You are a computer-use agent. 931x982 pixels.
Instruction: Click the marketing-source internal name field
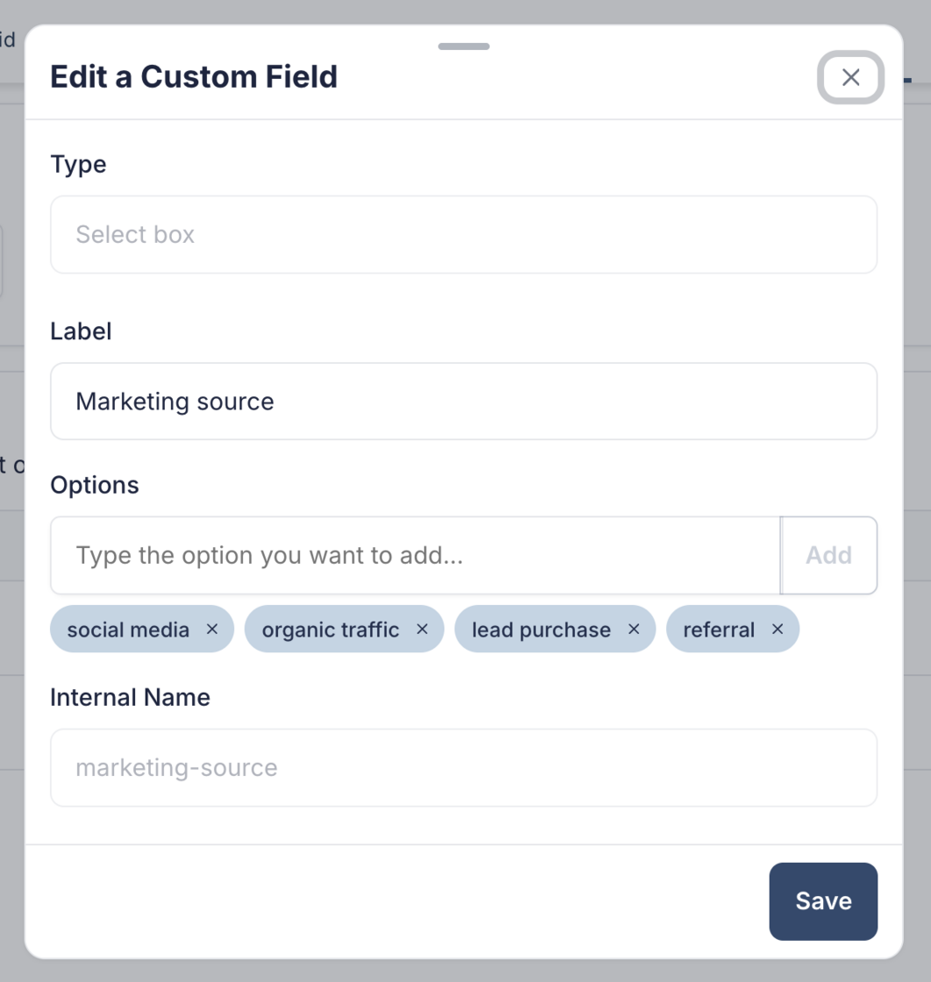tap(463, 768)
